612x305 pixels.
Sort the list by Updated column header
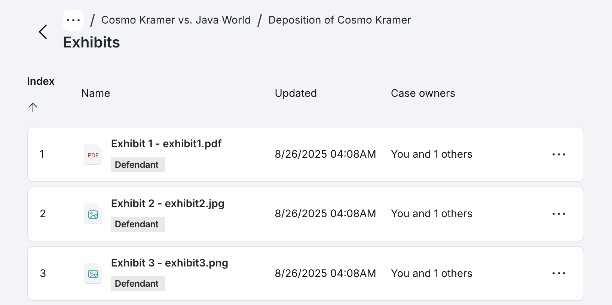coord(296,93)
